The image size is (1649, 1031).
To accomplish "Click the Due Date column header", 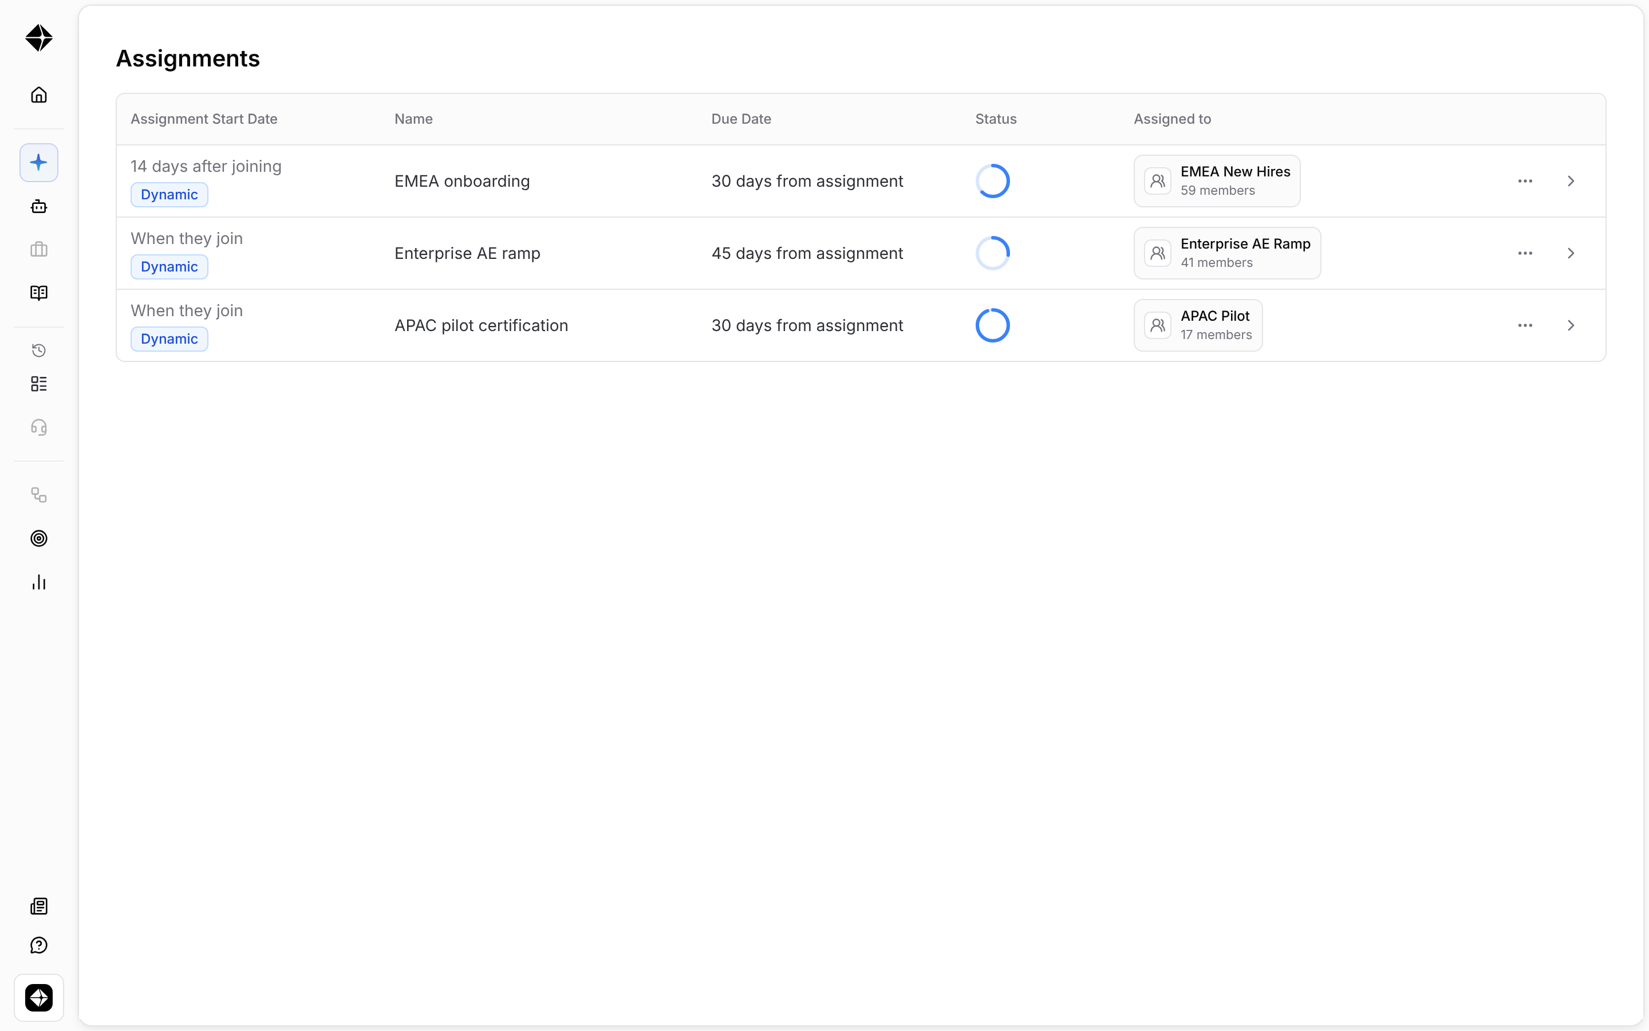I will coord(741,119).
